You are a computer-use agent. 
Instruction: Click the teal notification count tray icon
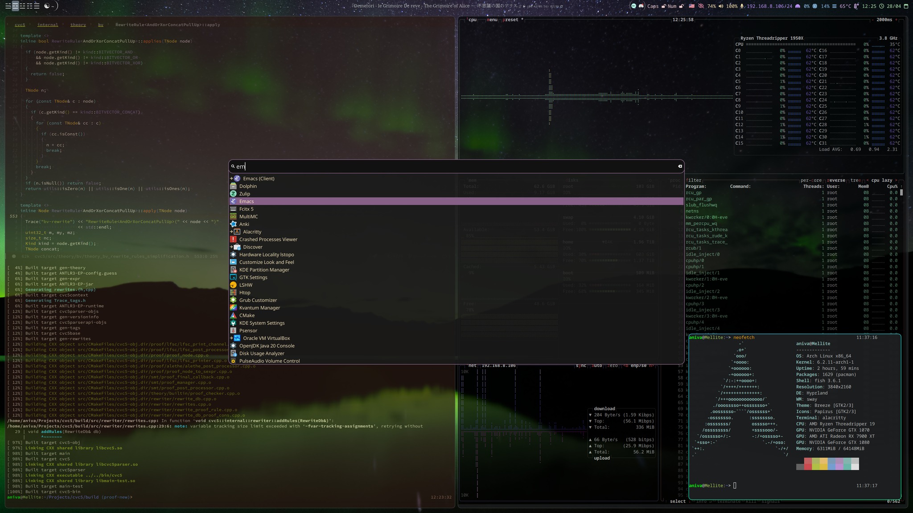pos(633,6)
